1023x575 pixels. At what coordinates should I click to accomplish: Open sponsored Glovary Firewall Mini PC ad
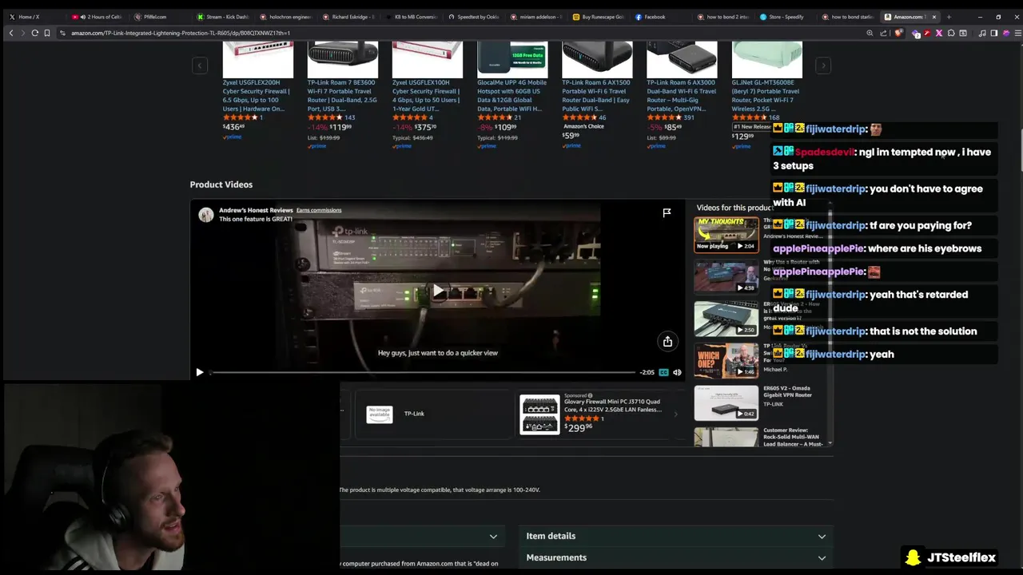[x=612, y=406]
